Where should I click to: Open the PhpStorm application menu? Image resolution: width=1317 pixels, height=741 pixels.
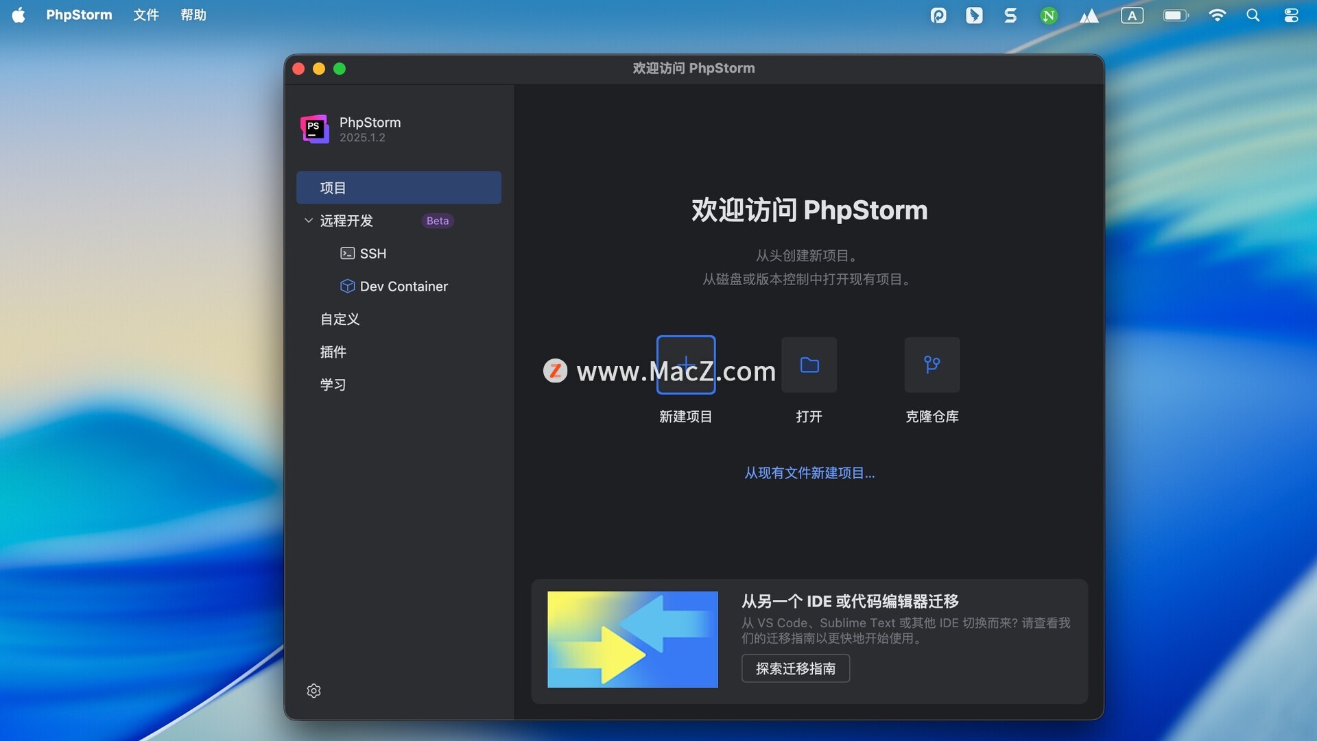point(79,15)
